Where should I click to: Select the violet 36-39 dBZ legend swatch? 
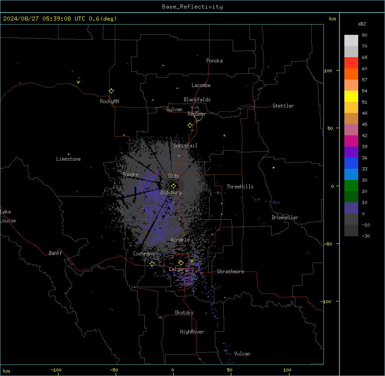[x=351, y=152]
